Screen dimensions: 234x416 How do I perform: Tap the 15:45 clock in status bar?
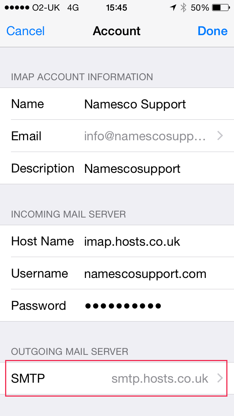coord(117,8)
